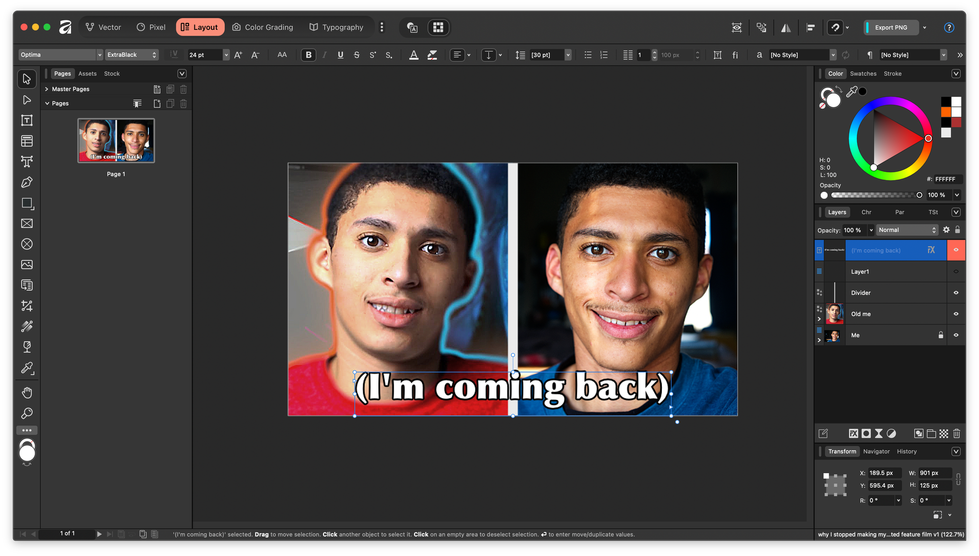Screen dimensions: 979x556
Task: Delete layer with trash icon in Layers panel
Action: [956, 434]
